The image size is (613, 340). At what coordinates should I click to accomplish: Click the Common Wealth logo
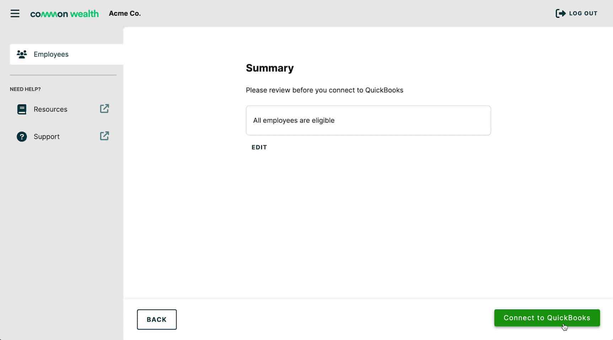click(64, 14)
